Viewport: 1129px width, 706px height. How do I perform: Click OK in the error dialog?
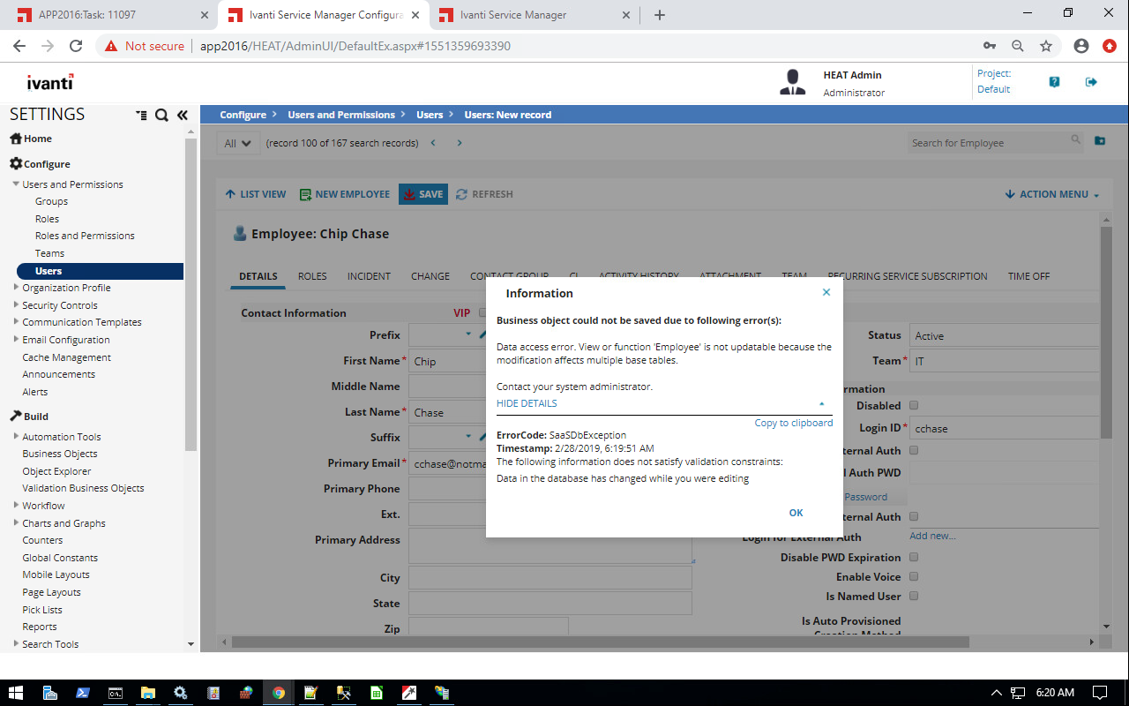click(796, 513)
